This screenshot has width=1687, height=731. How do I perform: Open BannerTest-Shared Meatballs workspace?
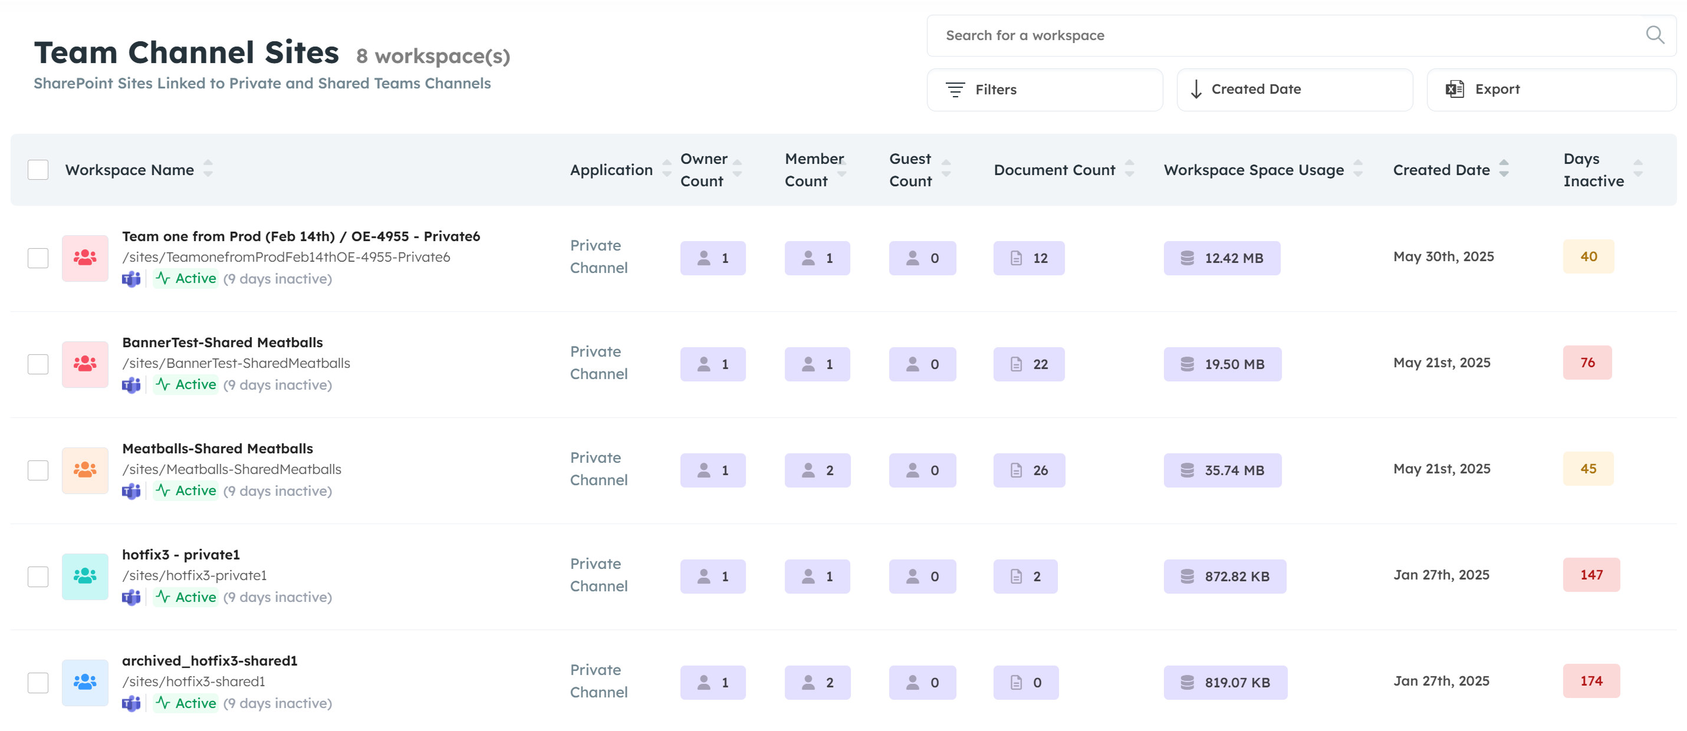(223, 343)
